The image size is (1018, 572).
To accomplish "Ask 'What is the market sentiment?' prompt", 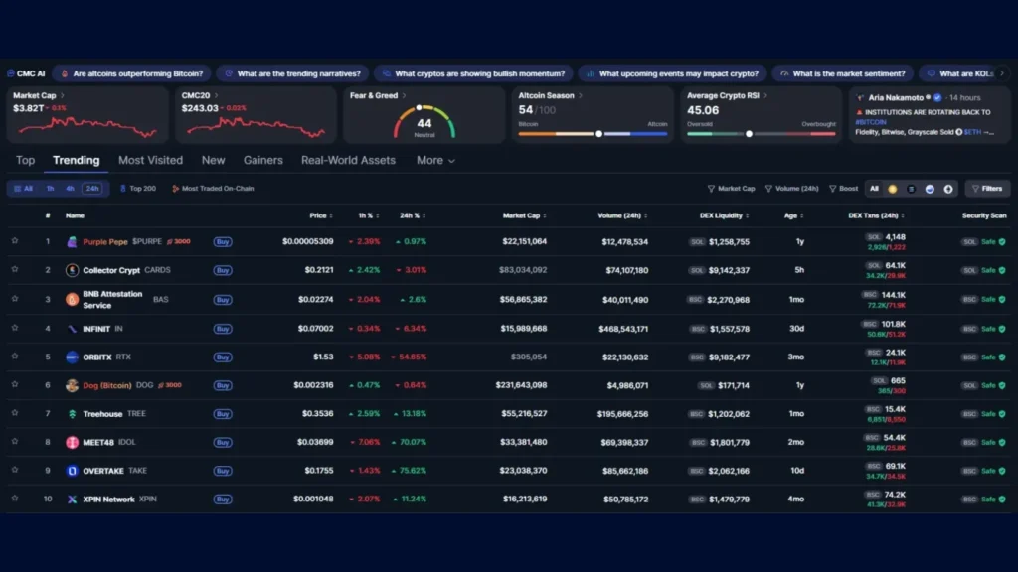I will point(843,73).
